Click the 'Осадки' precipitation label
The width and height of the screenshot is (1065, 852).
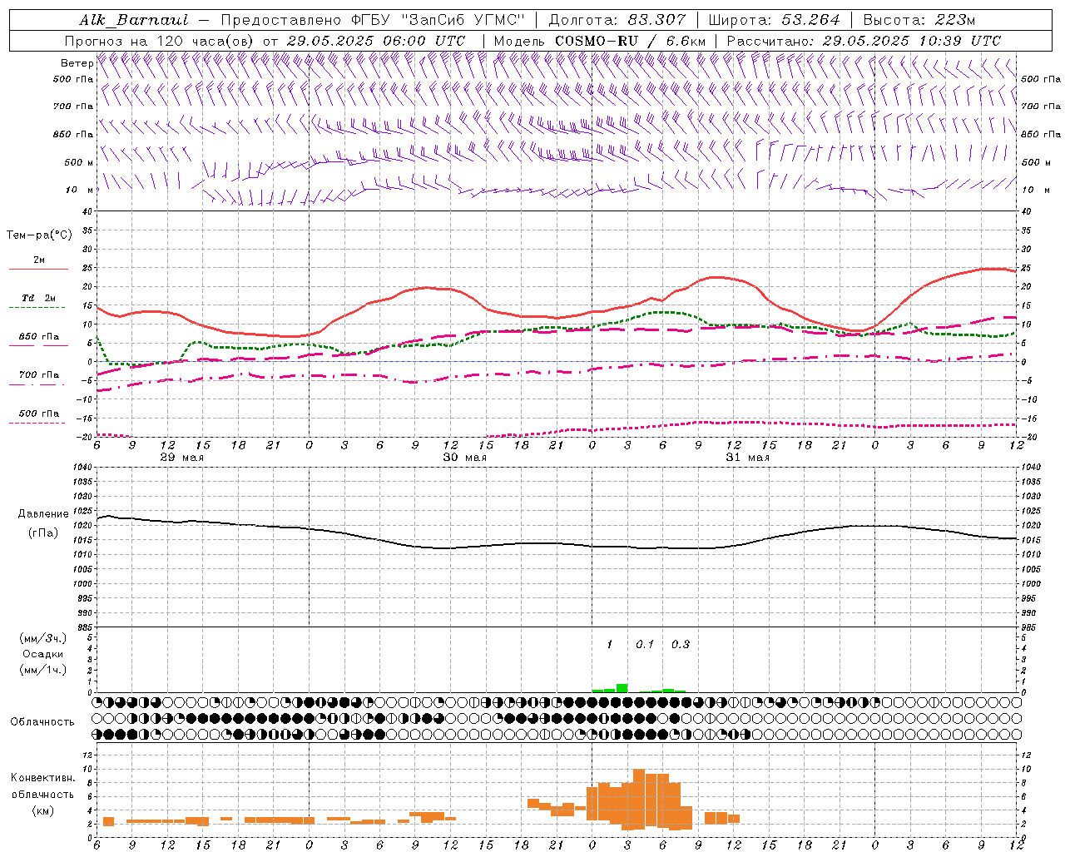tap(42, 654)
